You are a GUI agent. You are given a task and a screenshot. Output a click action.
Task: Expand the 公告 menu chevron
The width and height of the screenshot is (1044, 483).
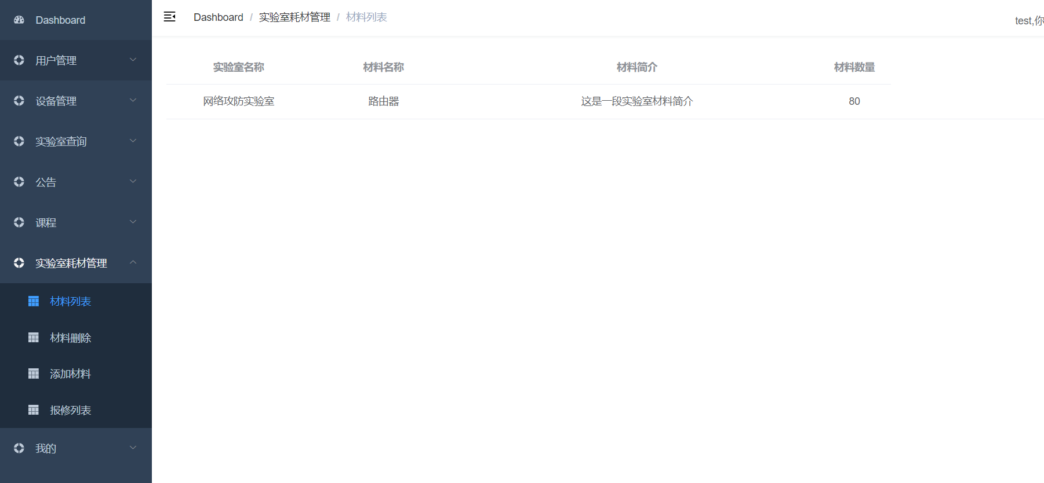click(x=133, y=181)
